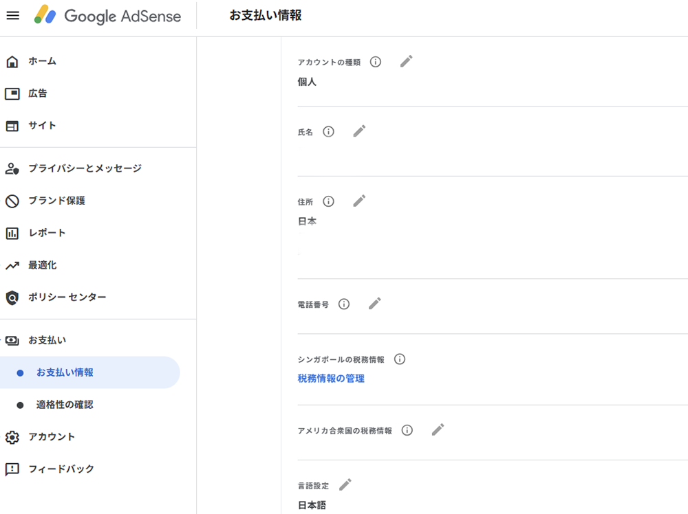Open the hamburger main menu
Screen dimensions: 688x514
coord(12,16)
